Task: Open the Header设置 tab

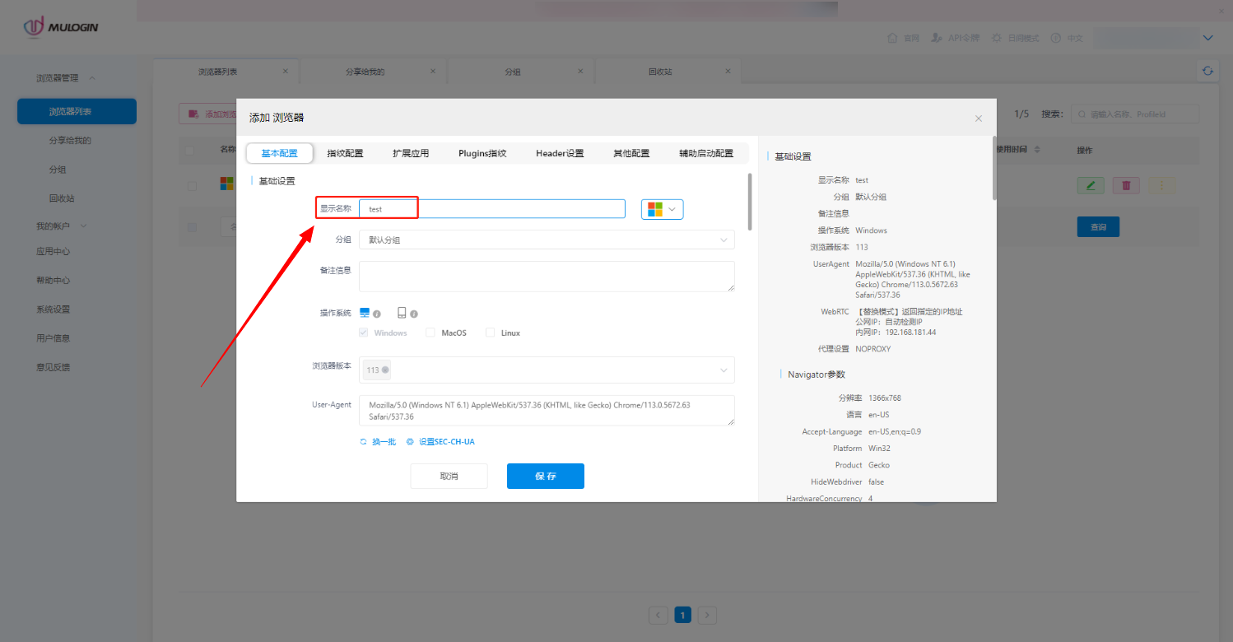Action: [559, 152]
